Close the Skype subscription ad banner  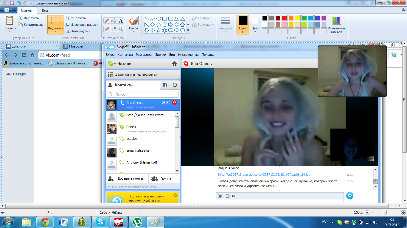(175, 195)
